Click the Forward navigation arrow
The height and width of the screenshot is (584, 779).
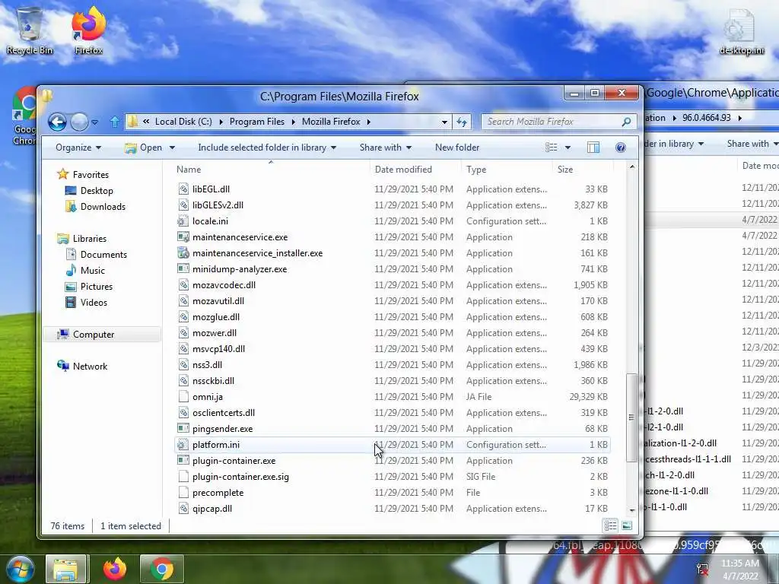coord(79,122)
